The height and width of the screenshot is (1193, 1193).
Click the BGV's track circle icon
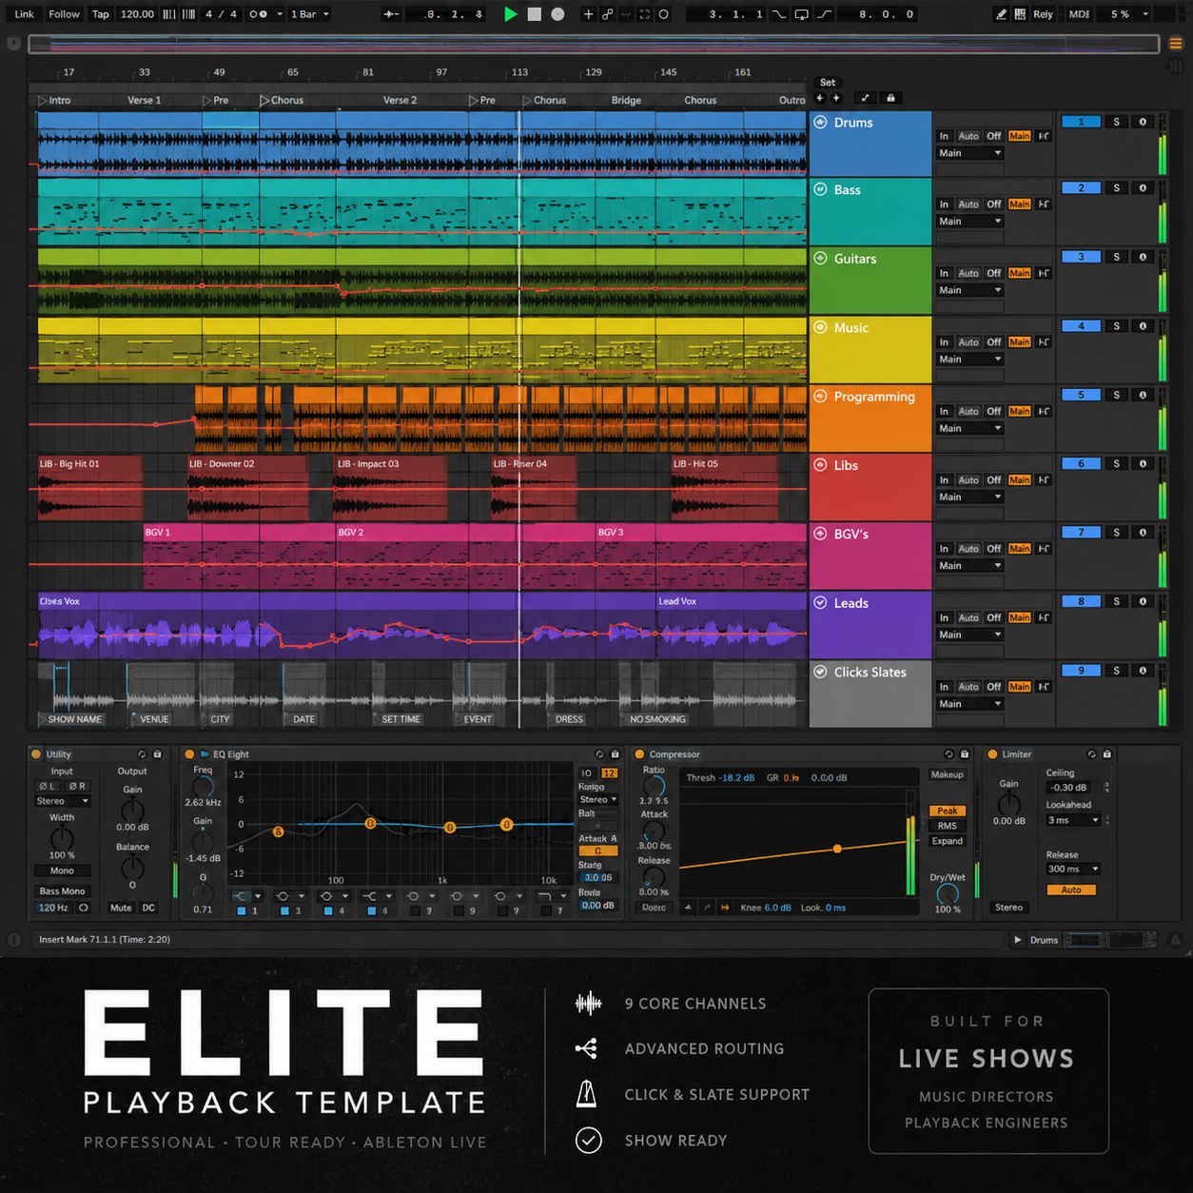click(x=820, y=534)
